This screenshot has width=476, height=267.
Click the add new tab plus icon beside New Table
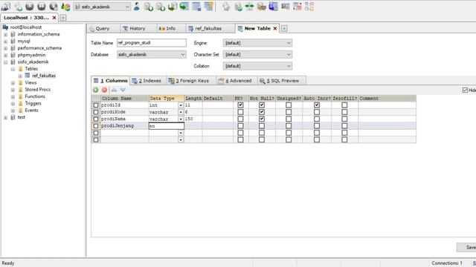[x=284, y=28]
